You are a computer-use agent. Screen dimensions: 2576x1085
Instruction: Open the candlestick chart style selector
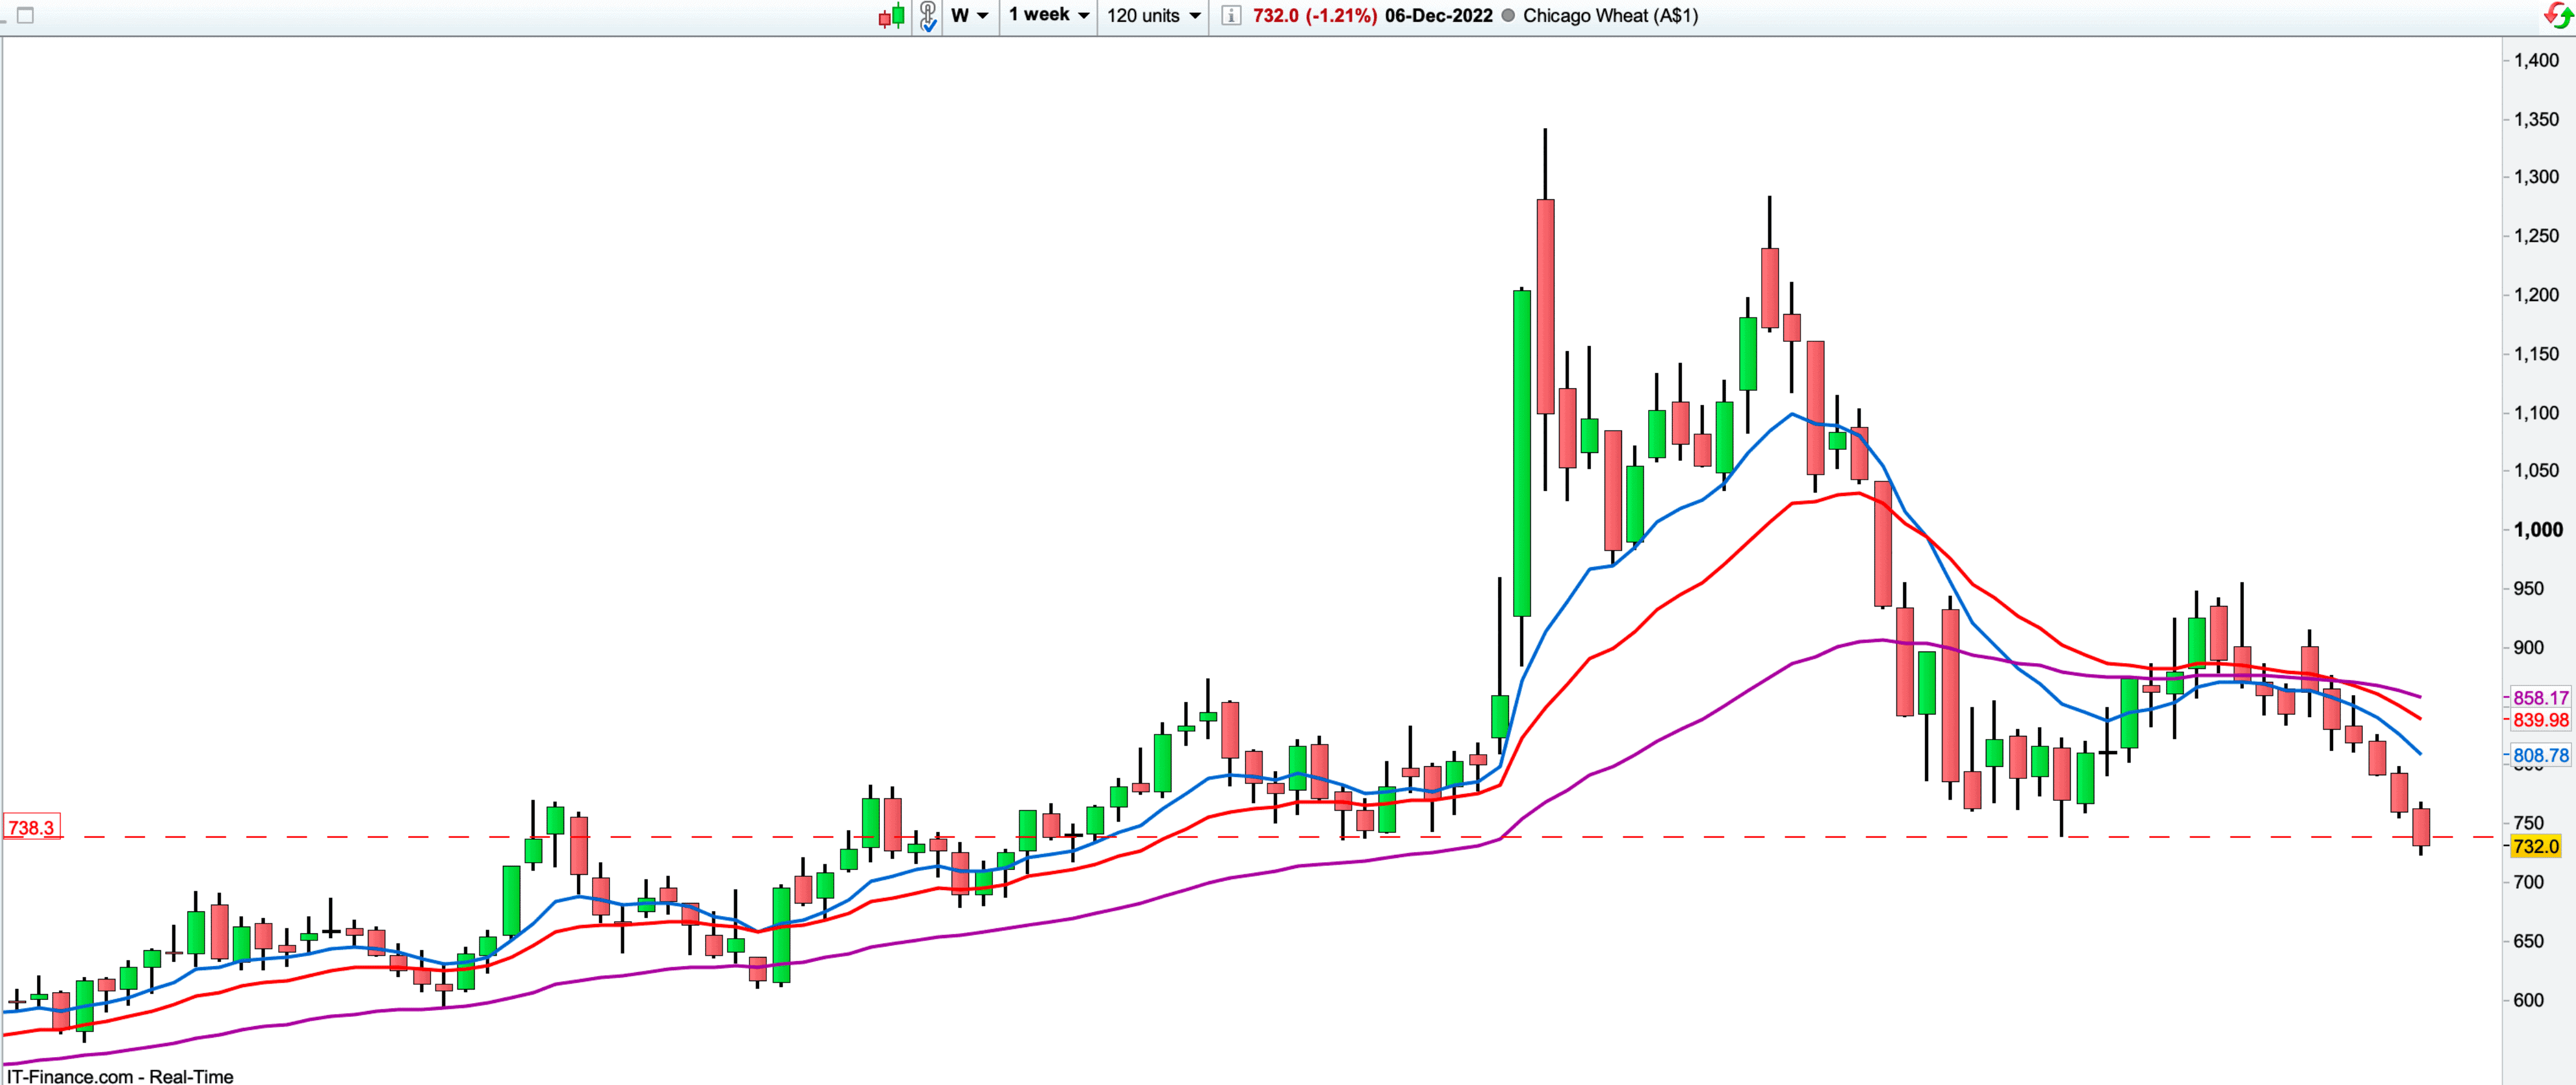[892, 16]
